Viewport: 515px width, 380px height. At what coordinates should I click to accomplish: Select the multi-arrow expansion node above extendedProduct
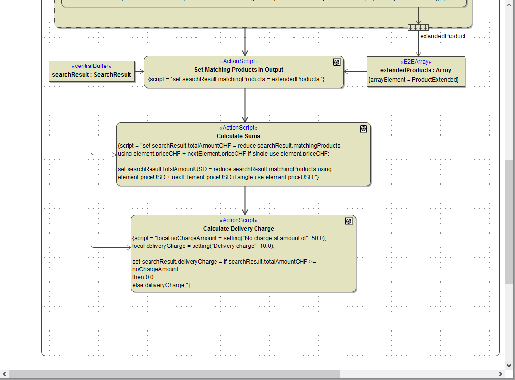pos(418,27)
